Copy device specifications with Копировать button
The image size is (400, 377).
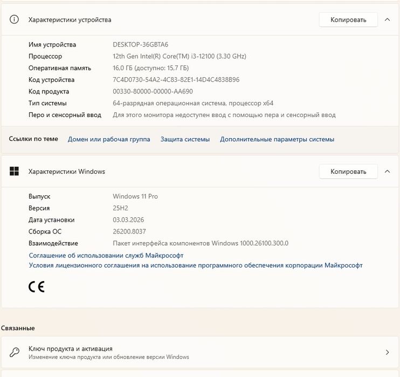coord(348,20)
